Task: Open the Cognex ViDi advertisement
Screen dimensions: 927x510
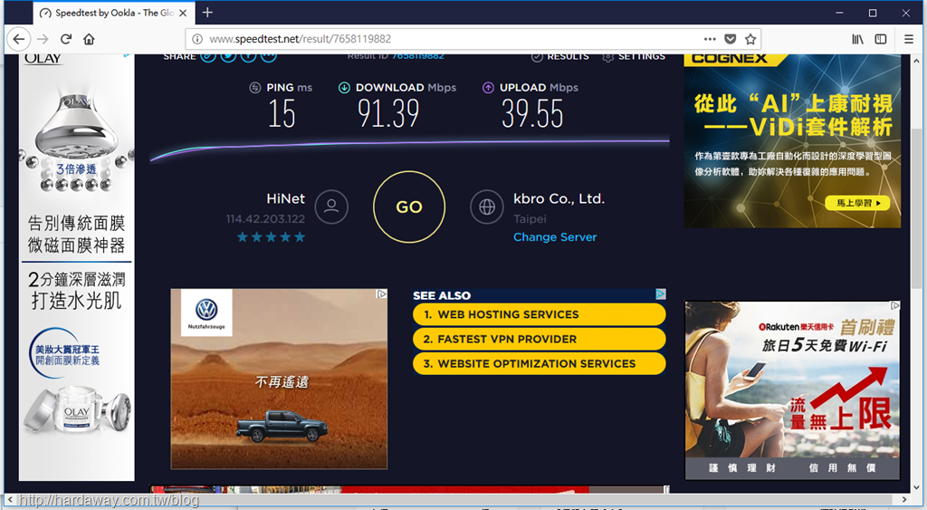Action: pos(792,140)
